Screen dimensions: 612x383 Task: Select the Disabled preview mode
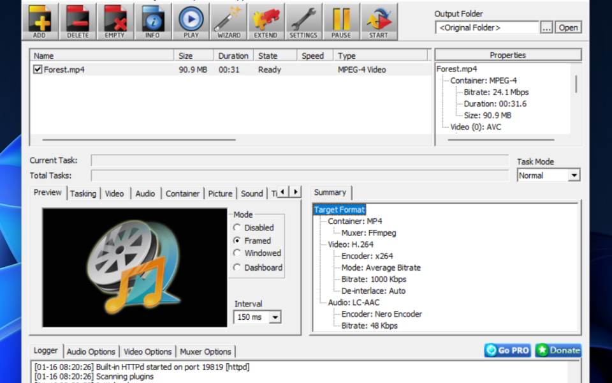237,227
